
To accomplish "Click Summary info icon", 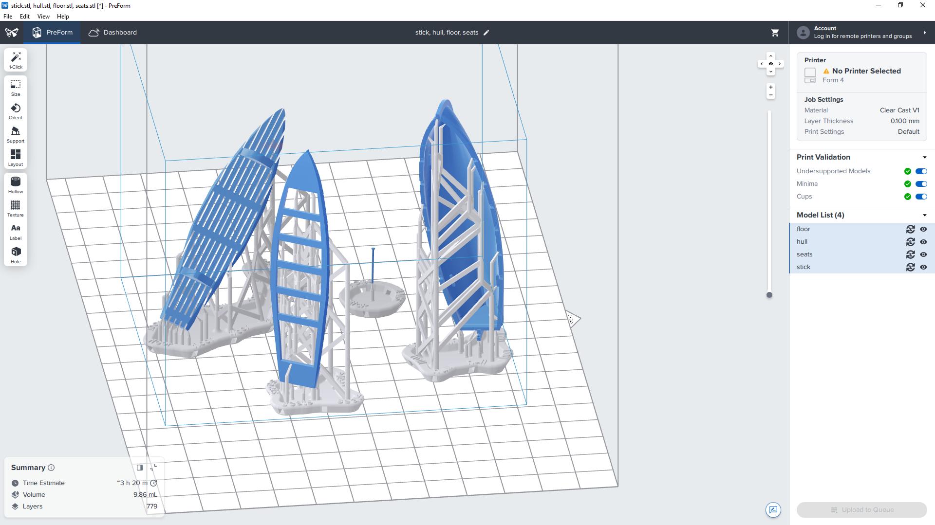I will 51,468.
